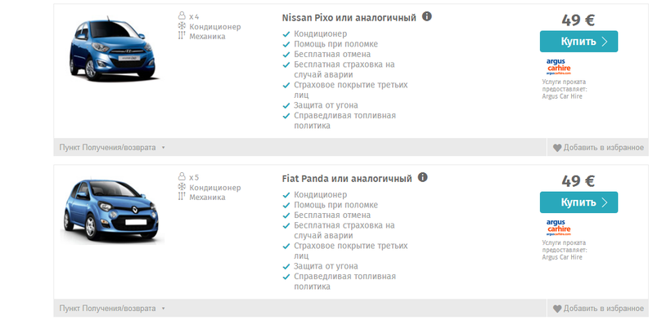
Task: Open Nissan Pixo или аналогичный title
Action: click(349, 18)
